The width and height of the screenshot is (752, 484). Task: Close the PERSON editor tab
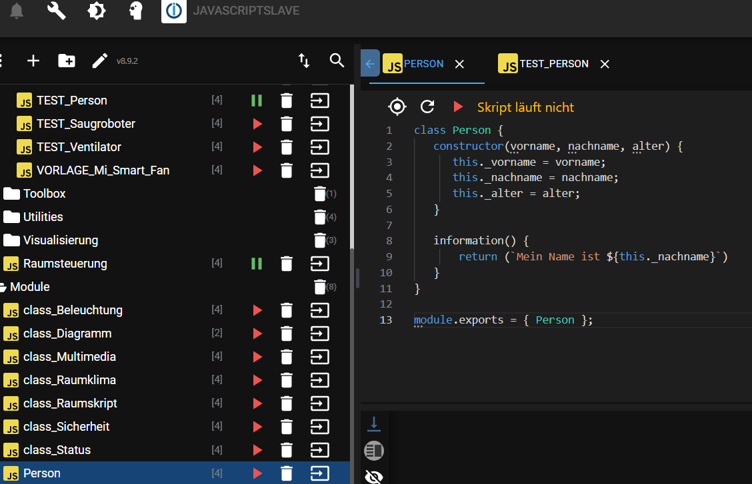click(459, 64)
